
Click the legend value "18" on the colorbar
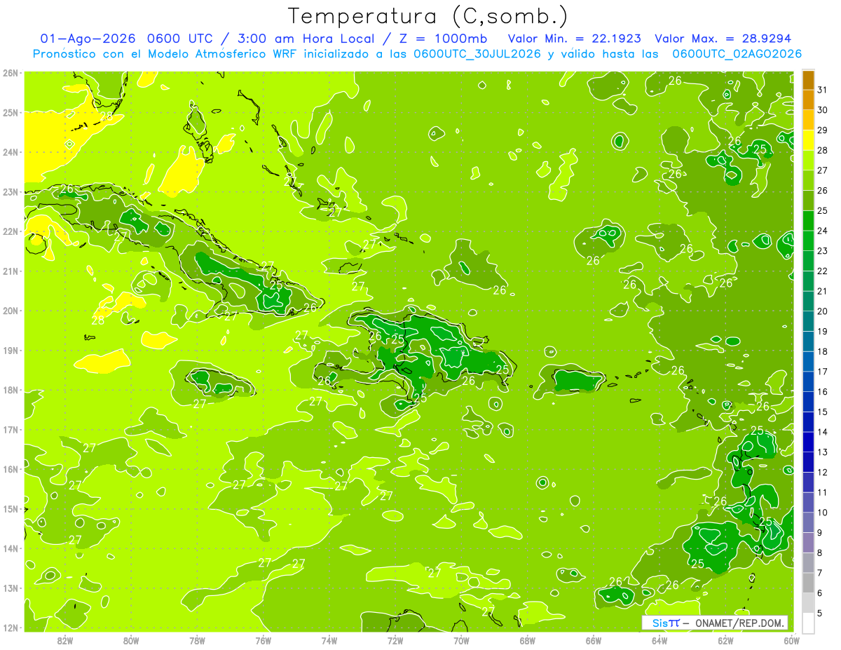[x=823, y=351]
